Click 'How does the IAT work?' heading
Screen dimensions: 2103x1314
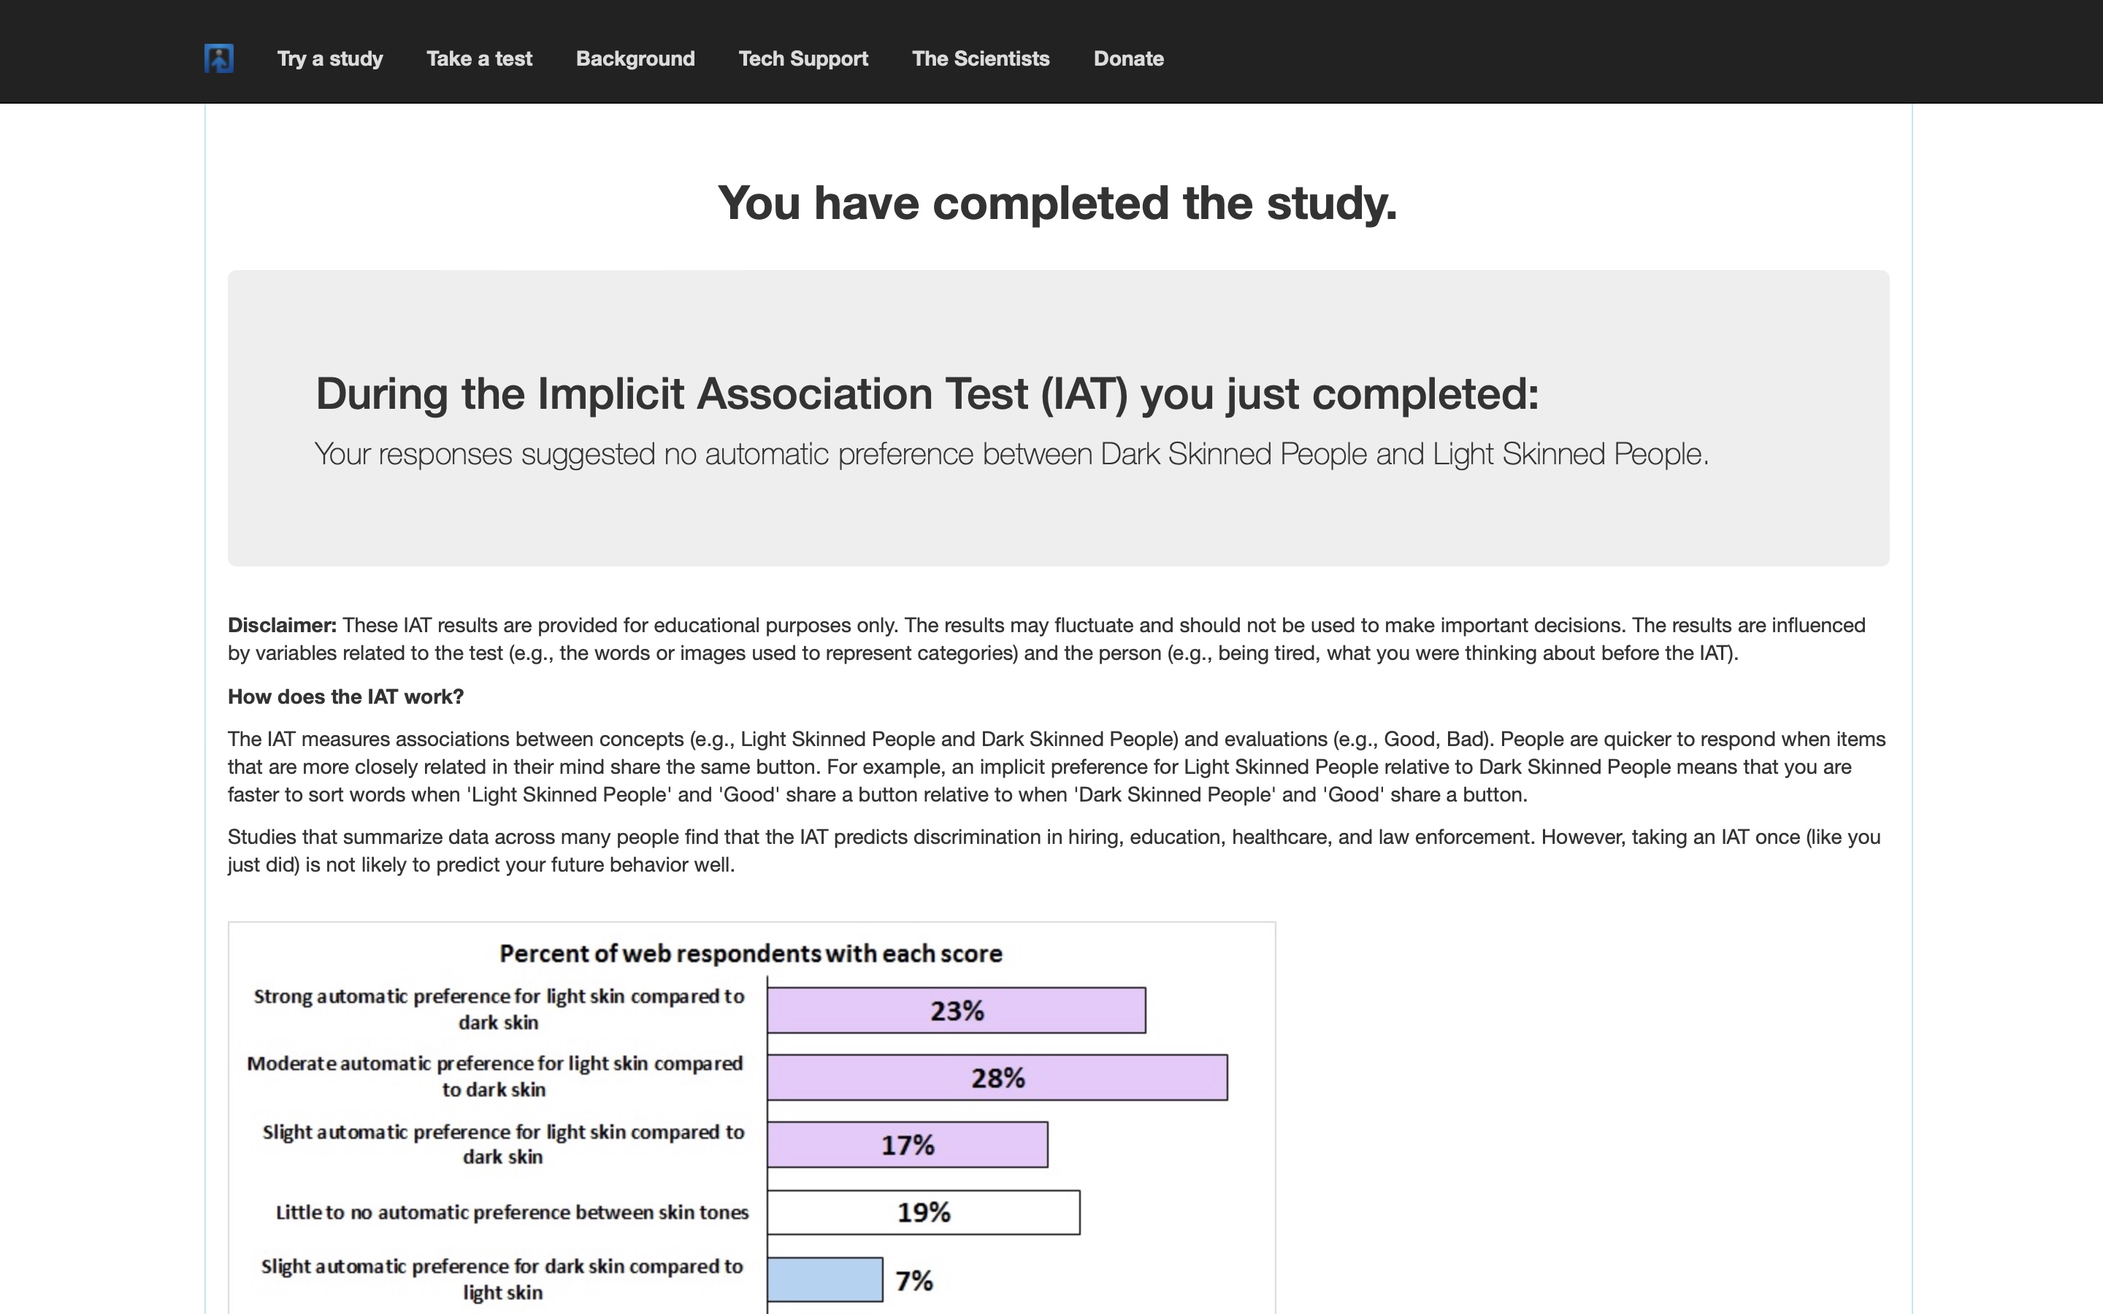coord(346,697)
